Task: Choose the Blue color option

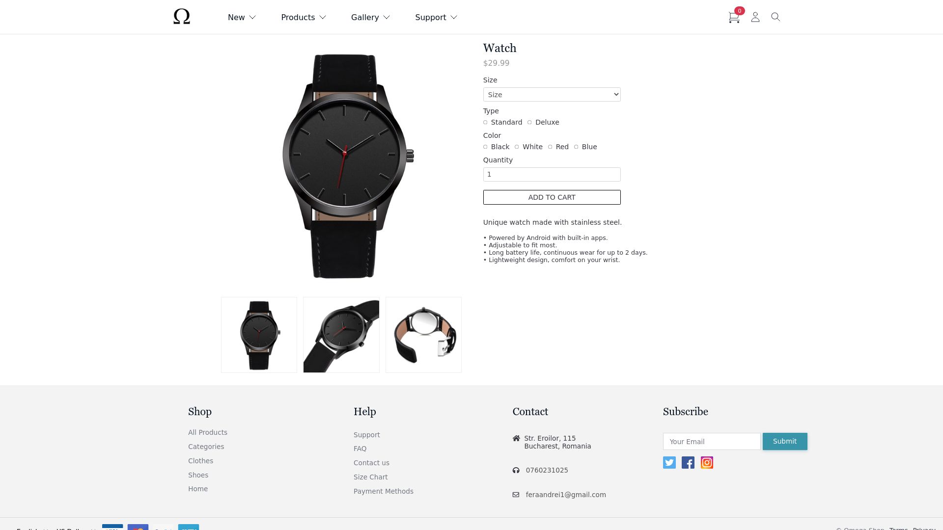Action: coord(576,147)
